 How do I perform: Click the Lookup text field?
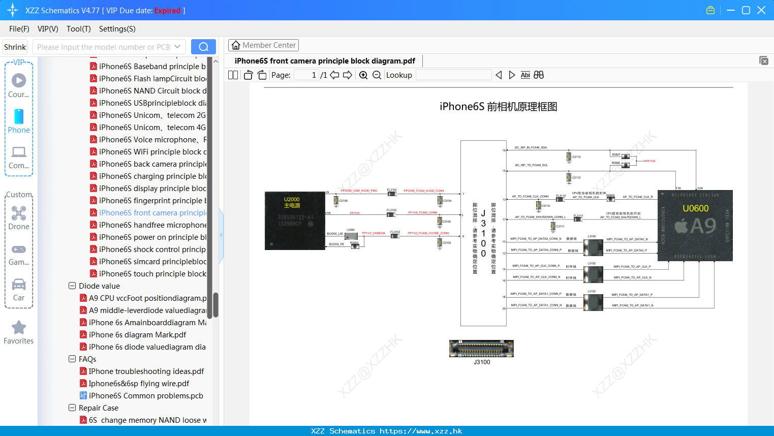[x=454, y=75]
